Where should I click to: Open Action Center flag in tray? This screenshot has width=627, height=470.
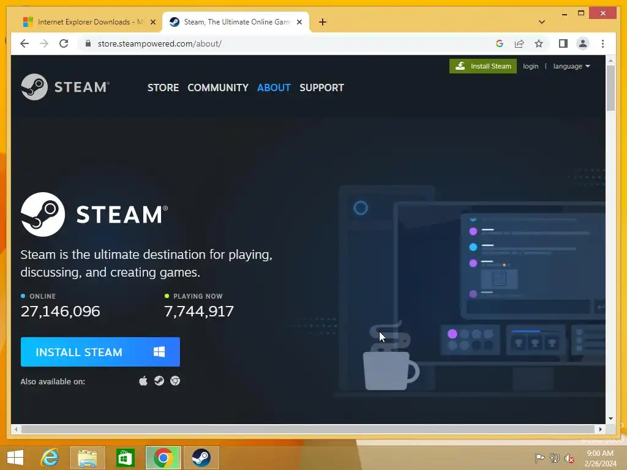pos(539,458)
